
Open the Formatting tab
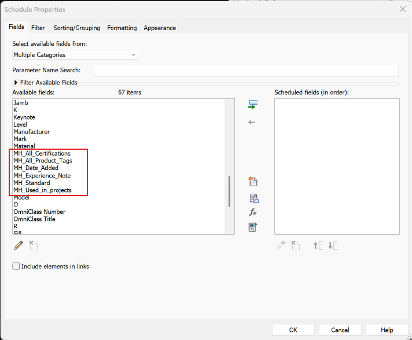click(x=122, y=28)
